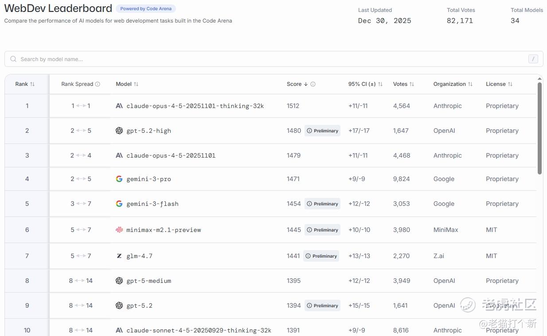The height and width of the screenshot is (336, 547).
Task: Click rank spread arrow in gemini-3-pro row
Action: (x=81, y=179)
